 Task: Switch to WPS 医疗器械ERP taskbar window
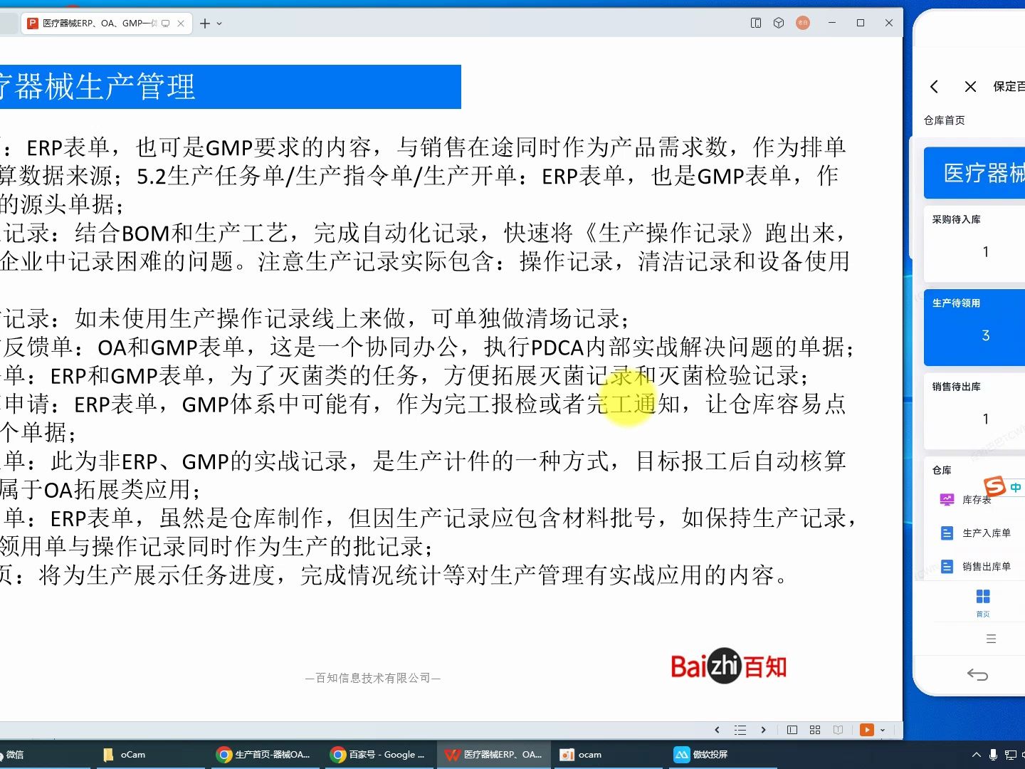pyautogui.click(x=493, y=755)
